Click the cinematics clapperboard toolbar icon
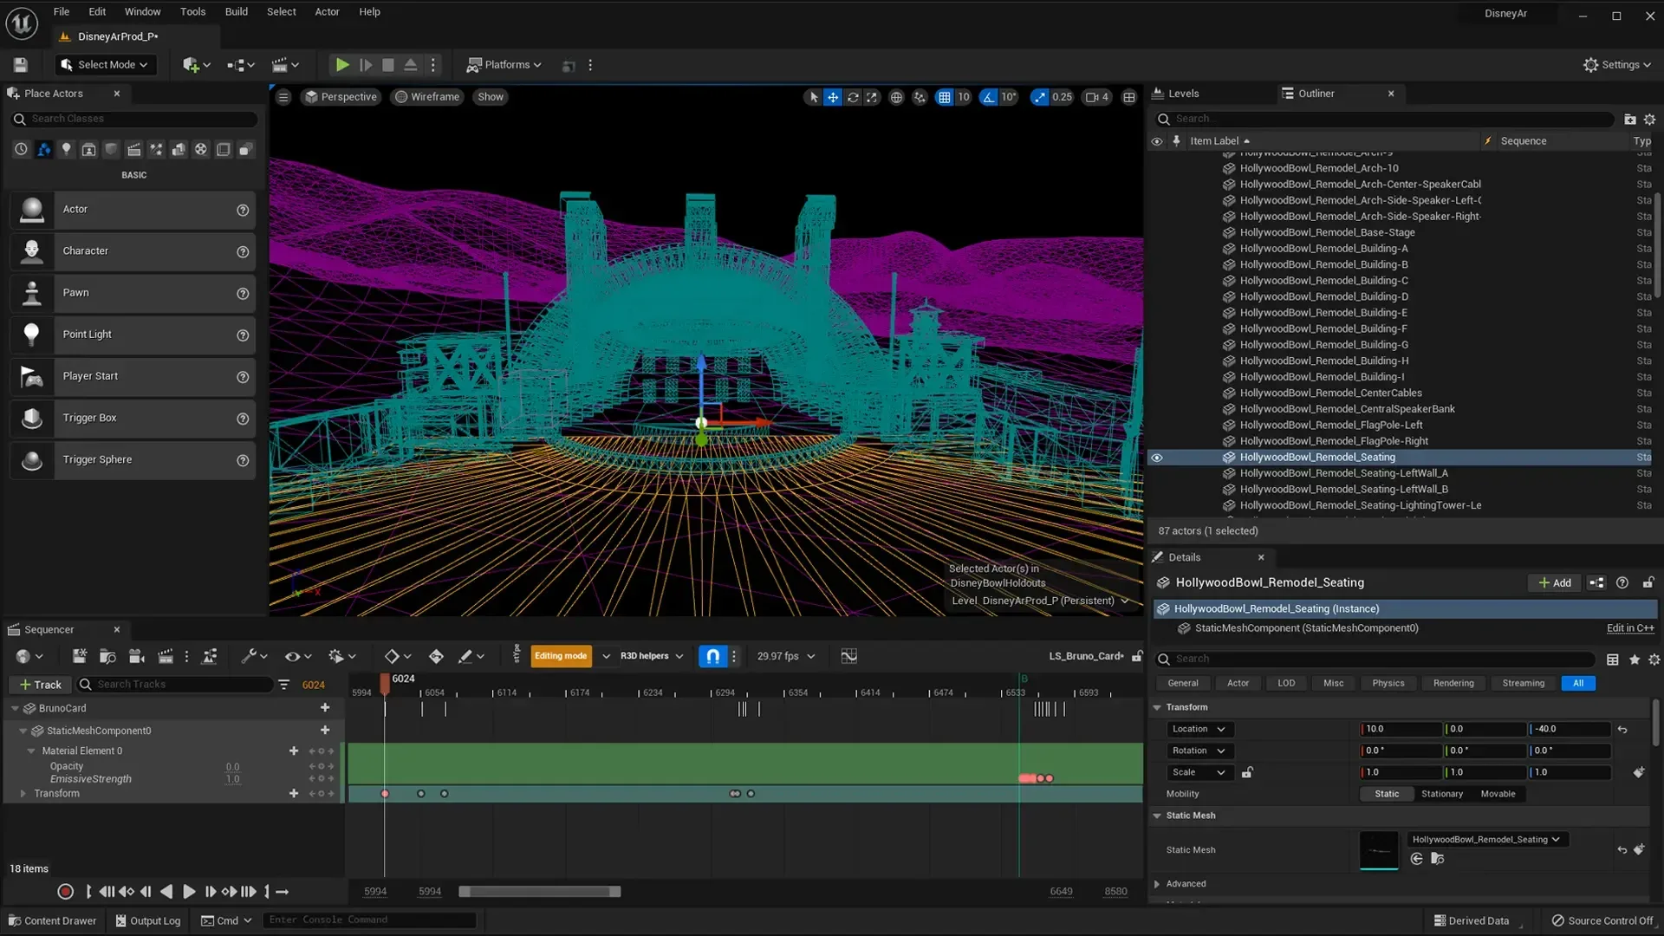The height and width of the screenshot is (936, 1664). (285, 65)
